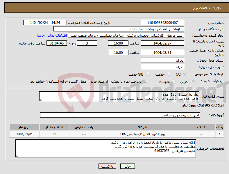Select the کالا radio button
This screenshot has height=174, width=229.
pyautogui.click(x=185, y=74)
